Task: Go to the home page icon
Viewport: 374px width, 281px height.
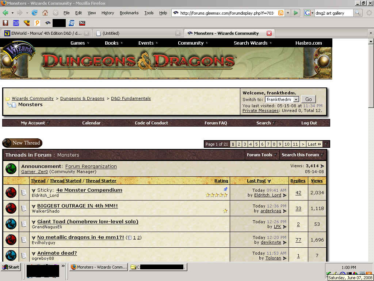Action: [45, 13]
